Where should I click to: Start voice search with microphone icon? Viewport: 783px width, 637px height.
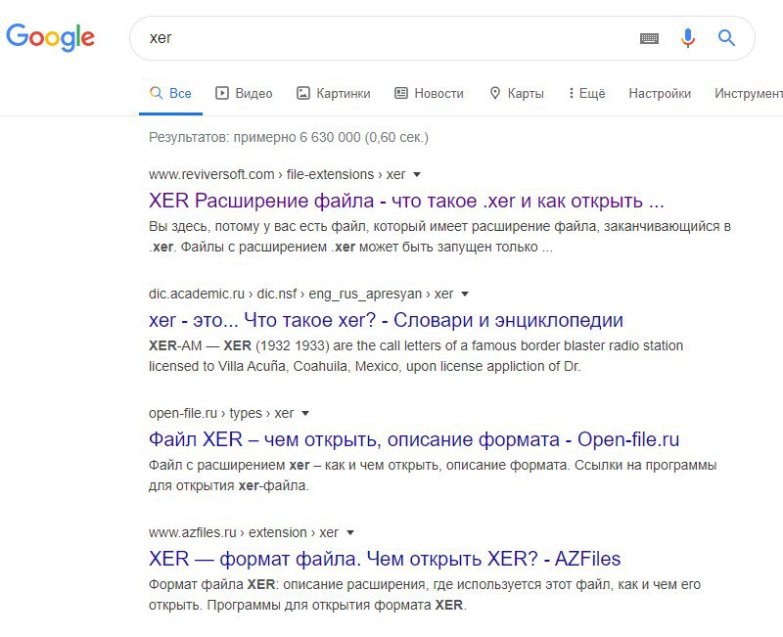[x=688, y=38]
